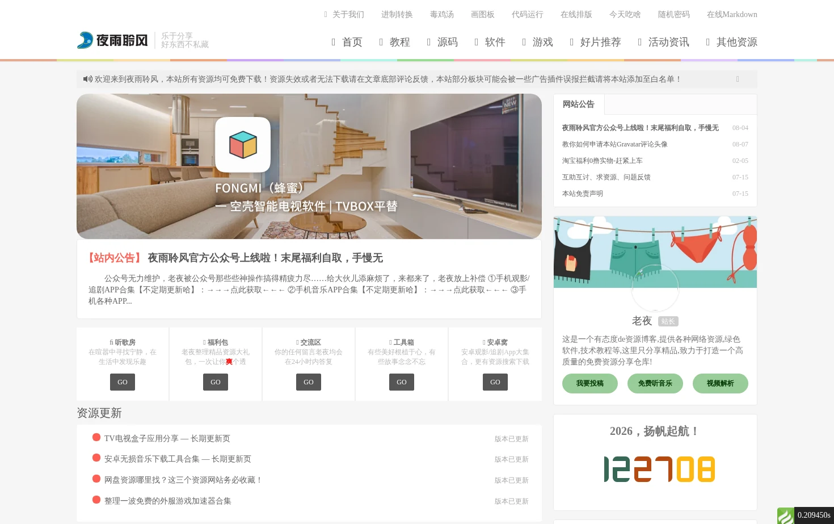The image size is (834, 524).
Task: Open the 游戏 menu
Action: pyautogui.click(x=538, y=42)
